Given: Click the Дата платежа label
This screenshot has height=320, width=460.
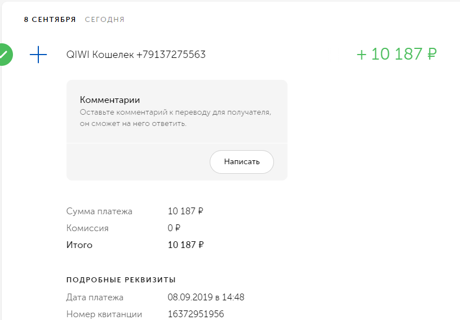Looking at the screenshot, I should [x=95, y=297].
